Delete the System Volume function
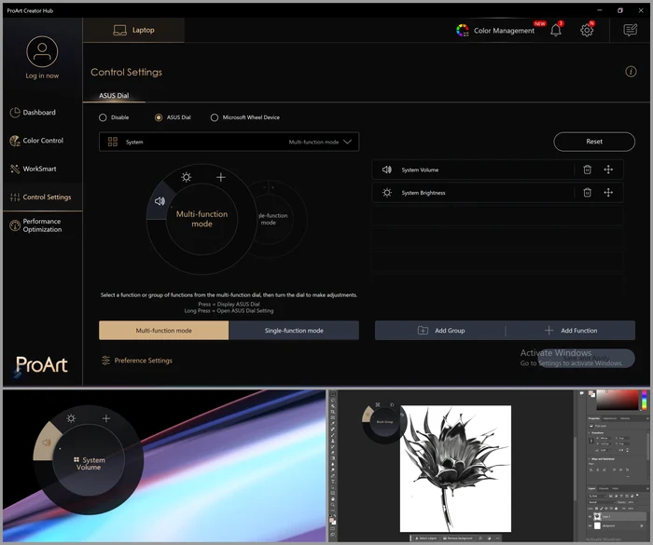 pyautogui.click(x=587, y=170)
